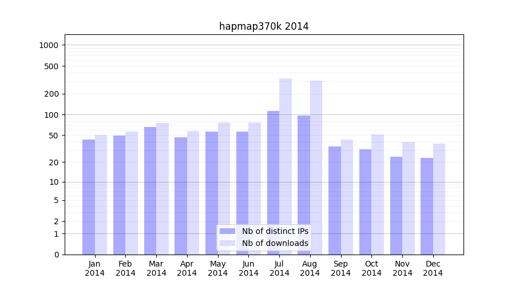Click the dark blue distinct IPs legend swatch
Image resolution: width=515 pixels, height=286 pixels.
pyautogui.click(x=227, y=231)
